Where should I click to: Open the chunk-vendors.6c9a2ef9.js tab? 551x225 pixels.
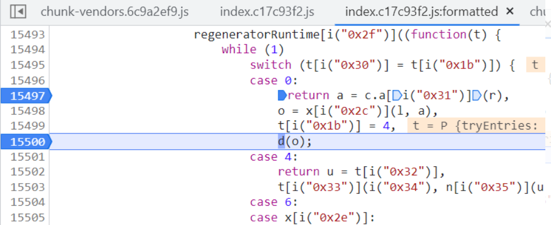115,12
